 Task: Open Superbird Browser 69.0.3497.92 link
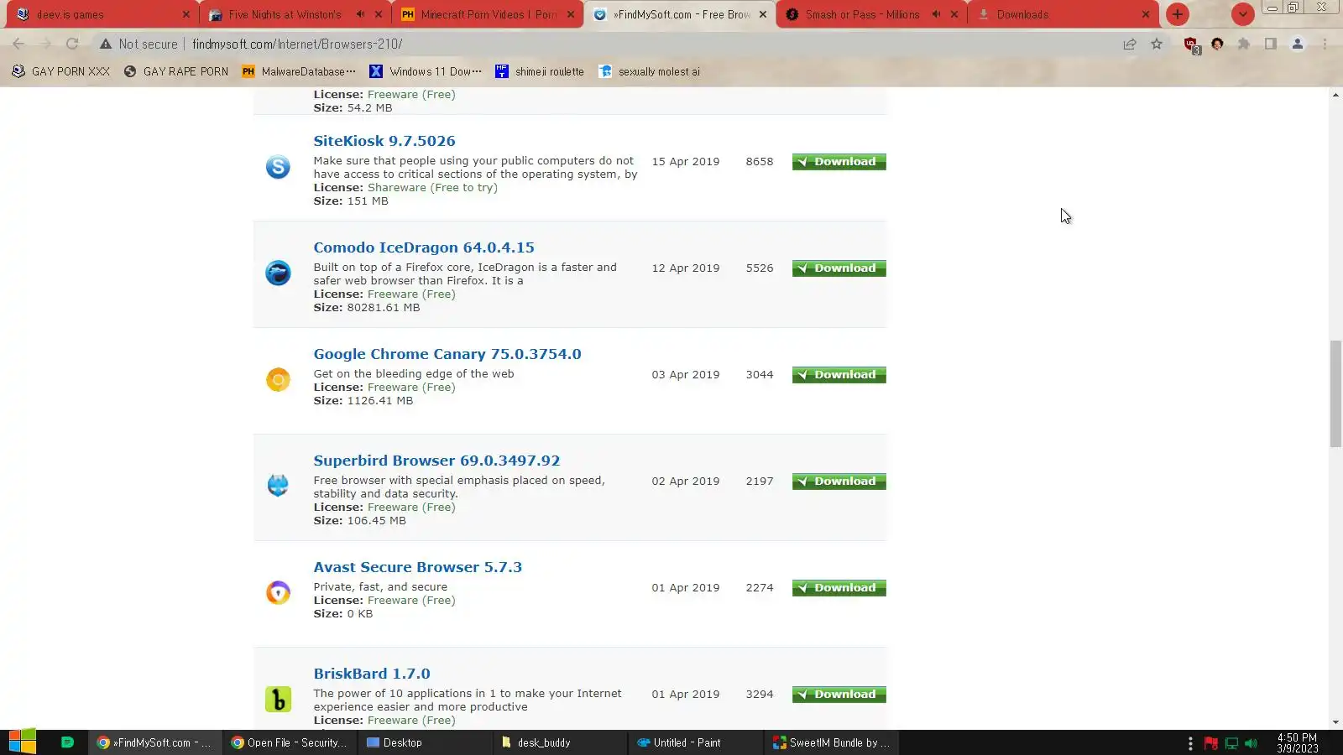pyautogui.click(x=436, y=461)
